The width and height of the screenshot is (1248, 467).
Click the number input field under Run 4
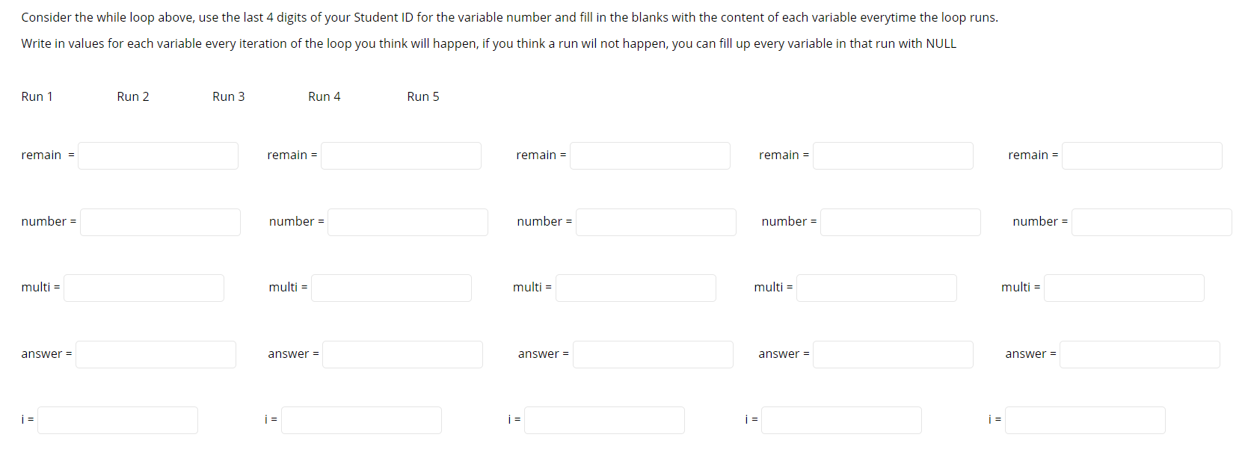click(900, 222)
